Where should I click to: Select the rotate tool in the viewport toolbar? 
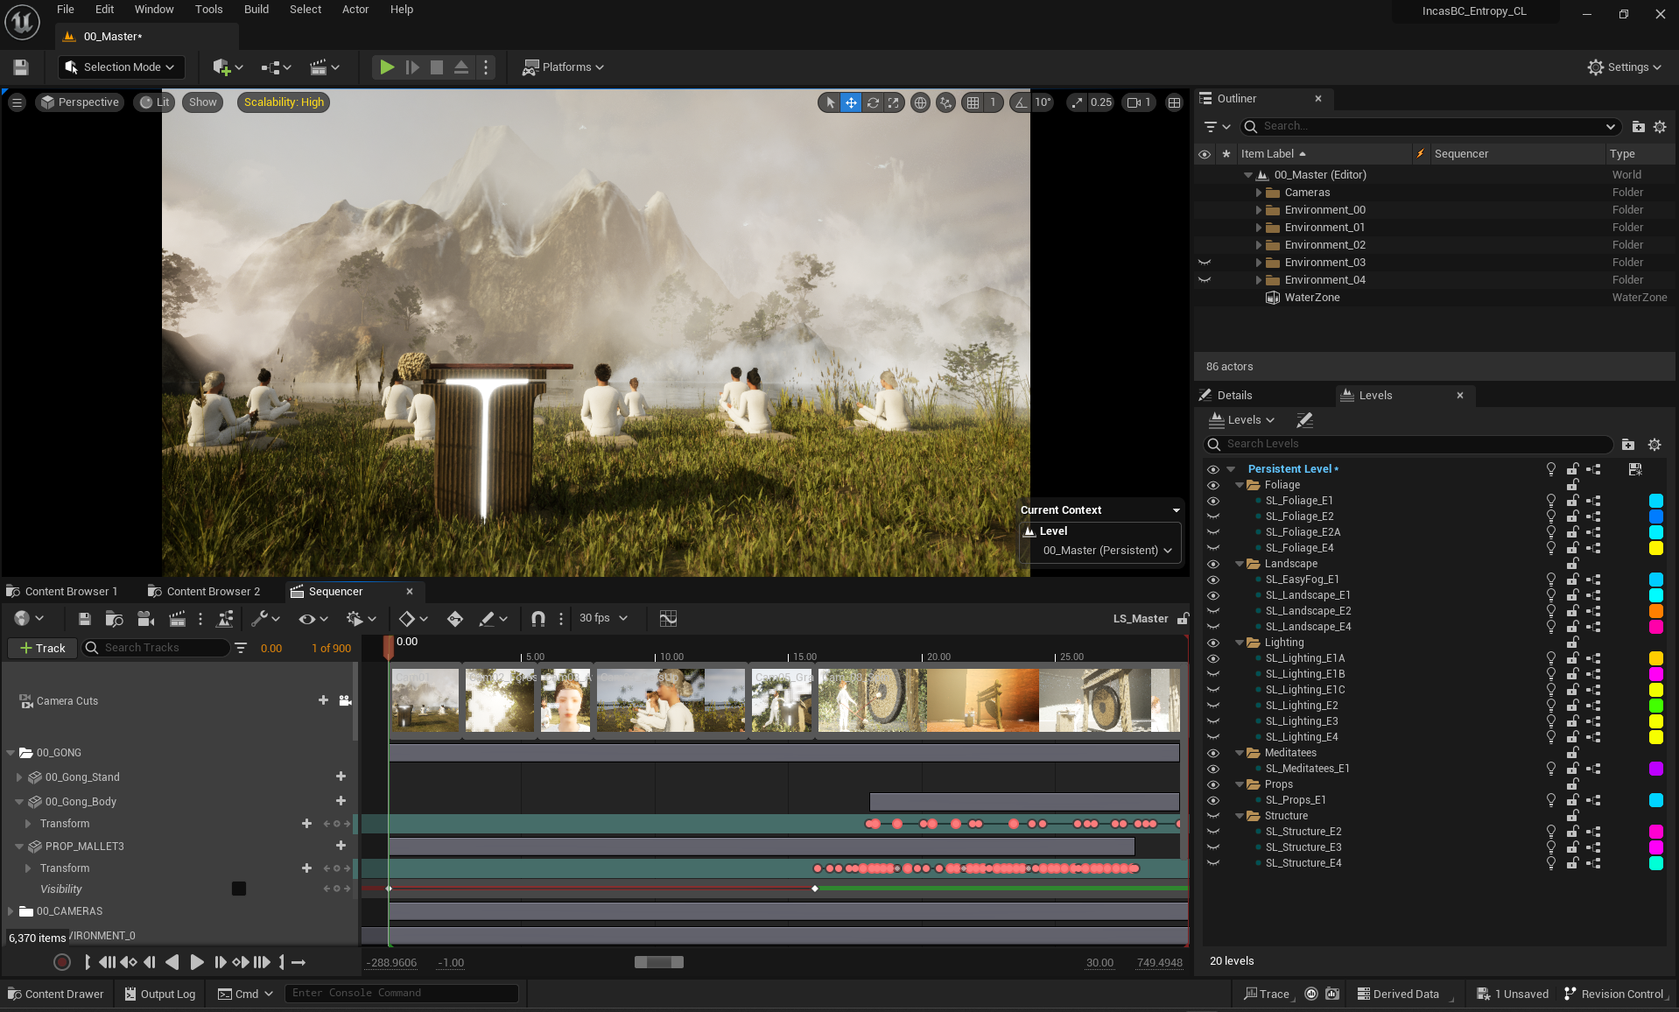point(873,102)
